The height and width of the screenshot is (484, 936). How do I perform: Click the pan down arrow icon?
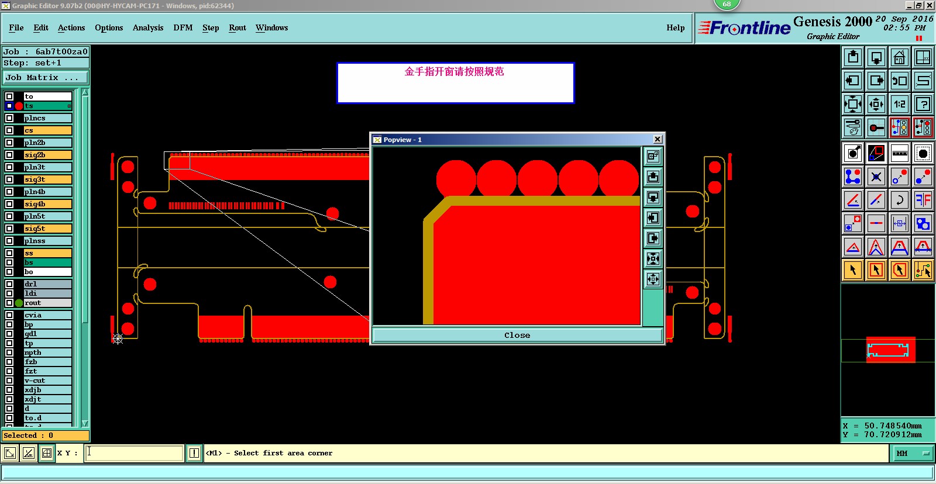[x=876, y=57]
